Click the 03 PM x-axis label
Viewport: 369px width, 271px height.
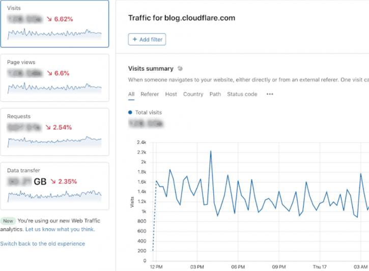(197, 267)
